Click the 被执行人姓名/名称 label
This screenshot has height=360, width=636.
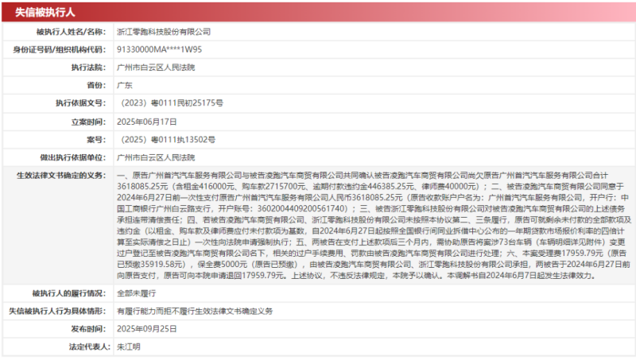(70, 32)
